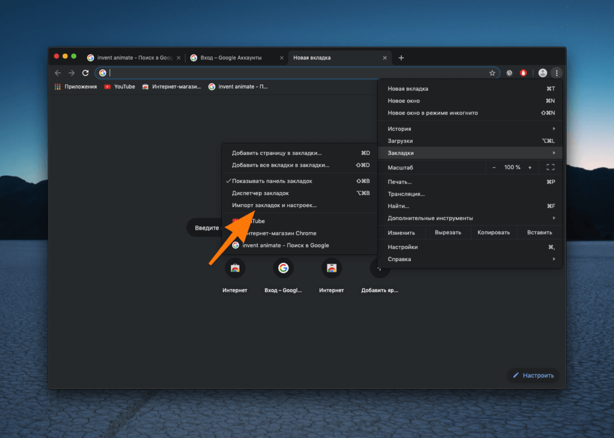This screenshot has height=438, width=614.
Task: Increase zoom with plus button
Action: coord(530,167)
